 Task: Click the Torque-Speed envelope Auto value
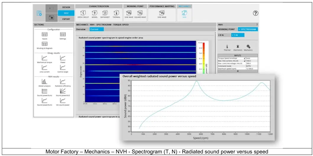[x=252, y=58]
